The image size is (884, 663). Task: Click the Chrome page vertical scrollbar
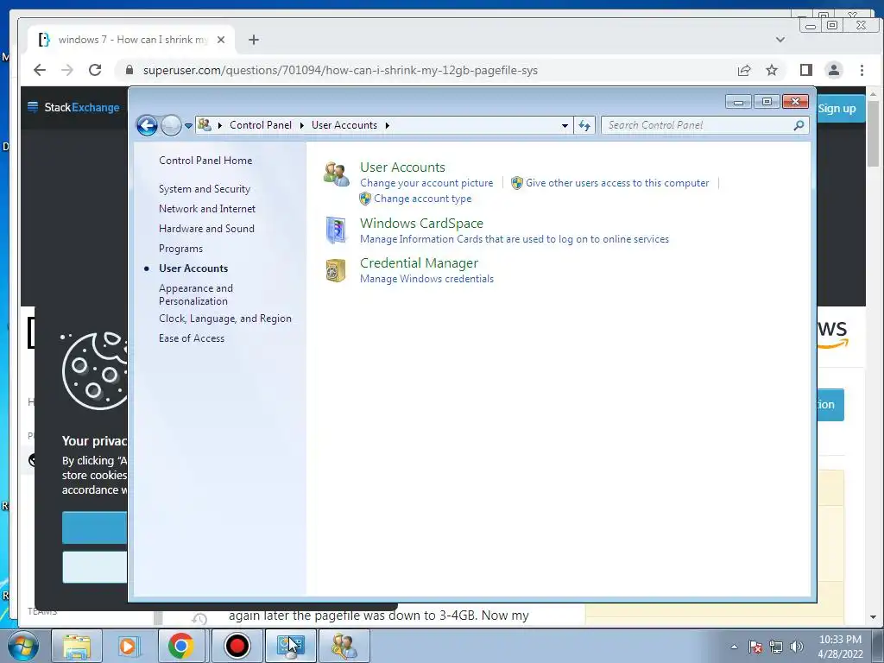(874, 134)
